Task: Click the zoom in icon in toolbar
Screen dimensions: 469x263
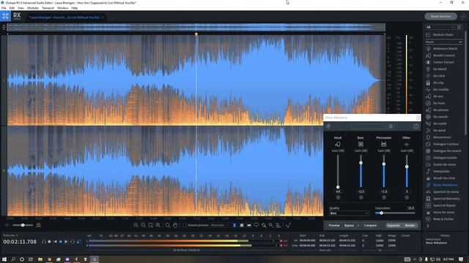Action: point(136,225)
